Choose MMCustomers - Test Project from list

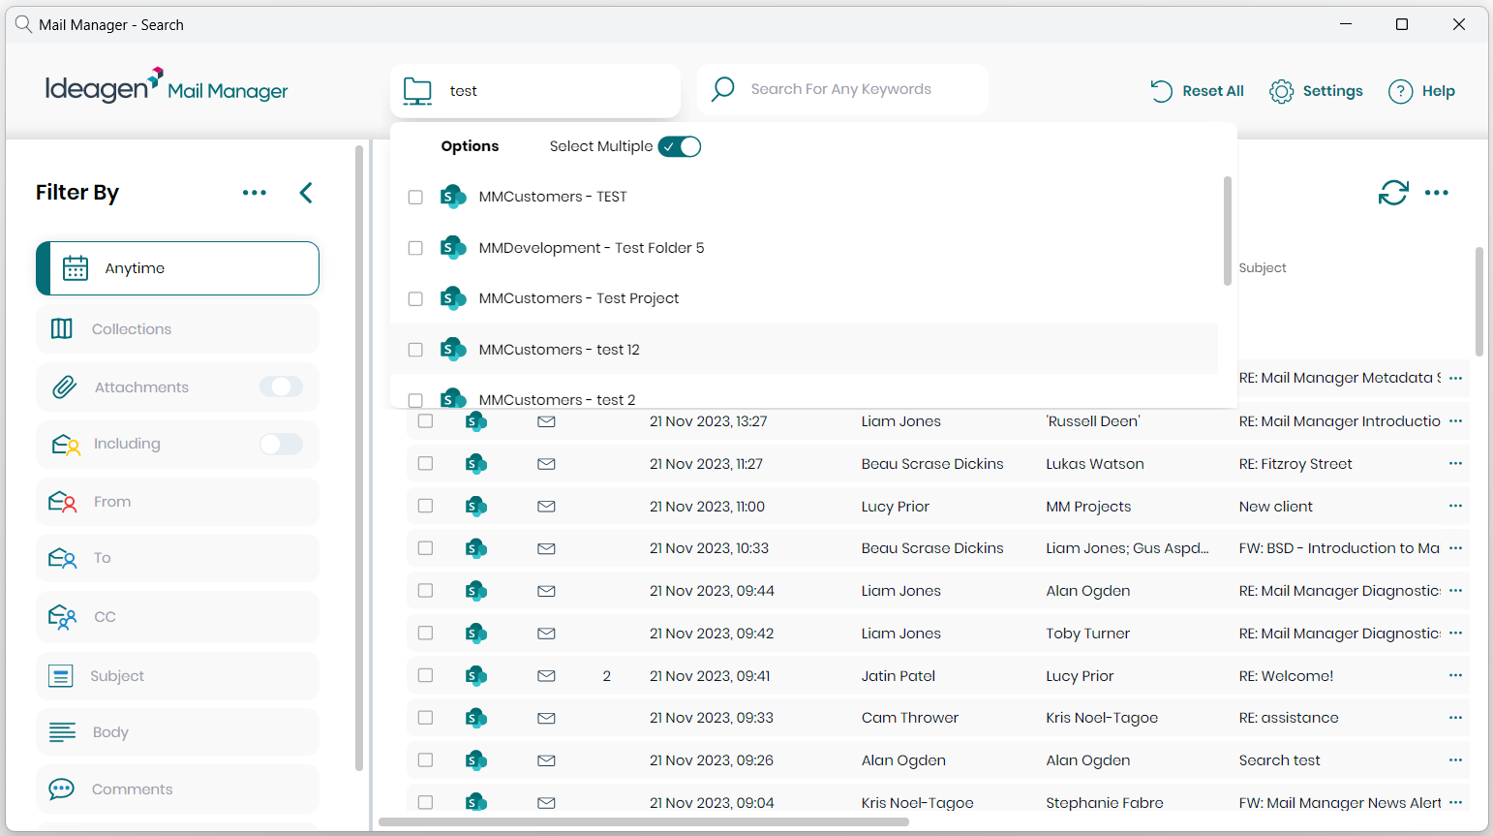578,298
